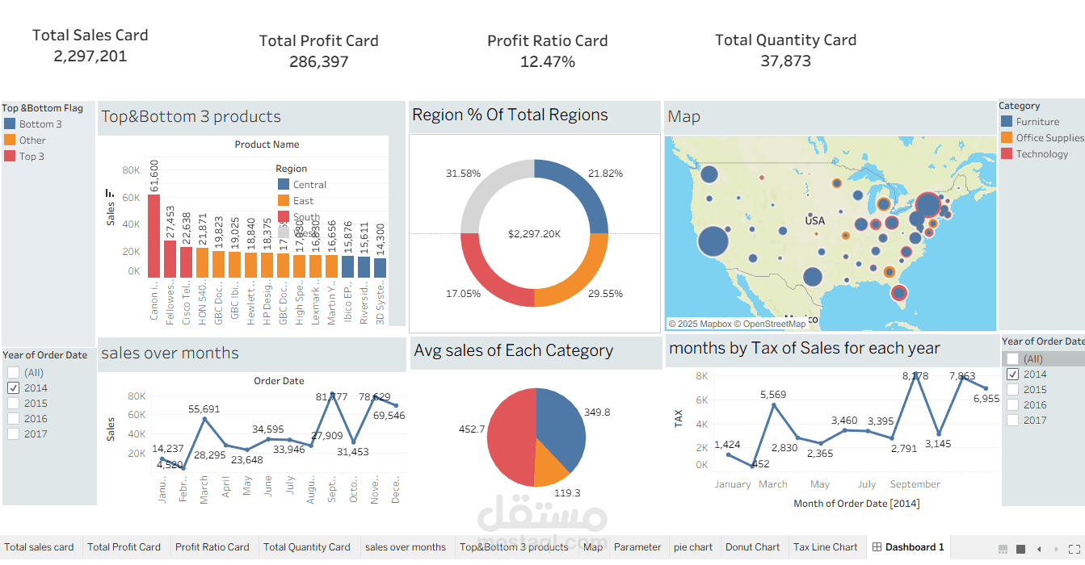The width and height of the screenshot is (1085, 565).
Task: Select the Technology red legend swatch
Action: tap(1007, 153)
